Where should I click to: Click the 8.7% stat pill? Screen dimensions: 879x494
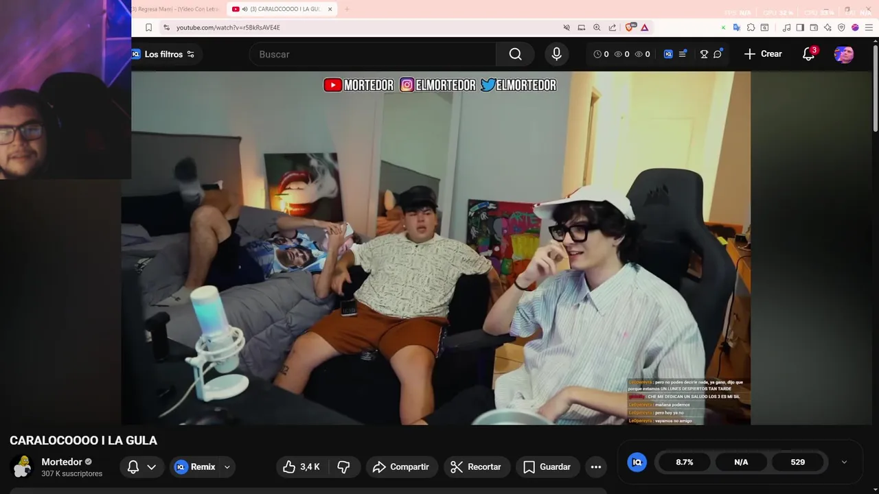point(685,462)
